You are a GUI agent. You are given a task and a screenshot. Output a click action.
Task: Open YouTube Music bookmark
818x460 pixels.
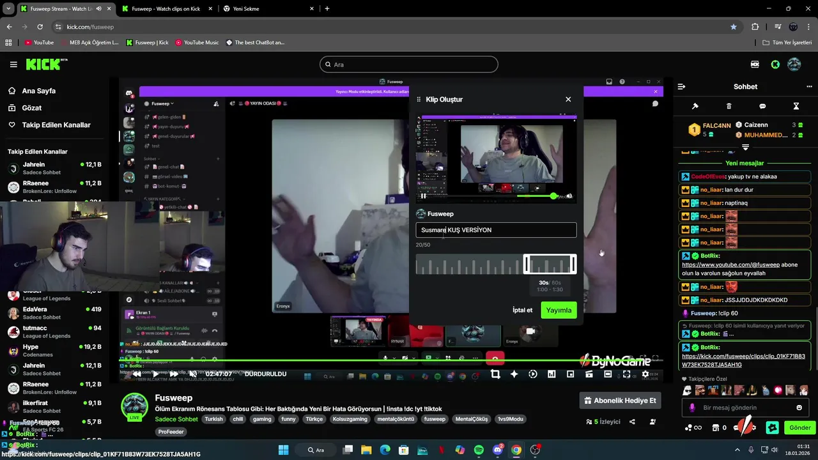tap(196, 43)
